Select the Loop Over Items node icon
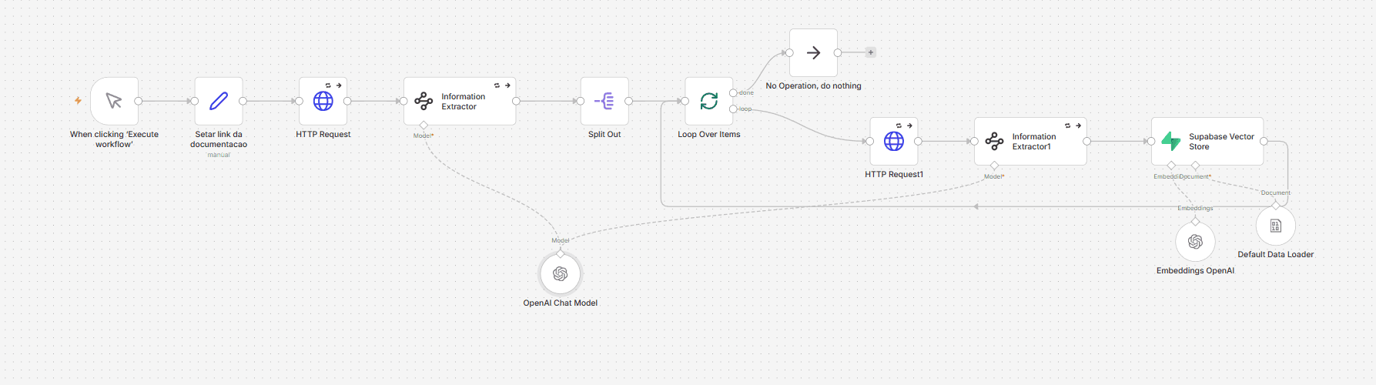Screen dimensions: 1376x385 pos(709,101)
